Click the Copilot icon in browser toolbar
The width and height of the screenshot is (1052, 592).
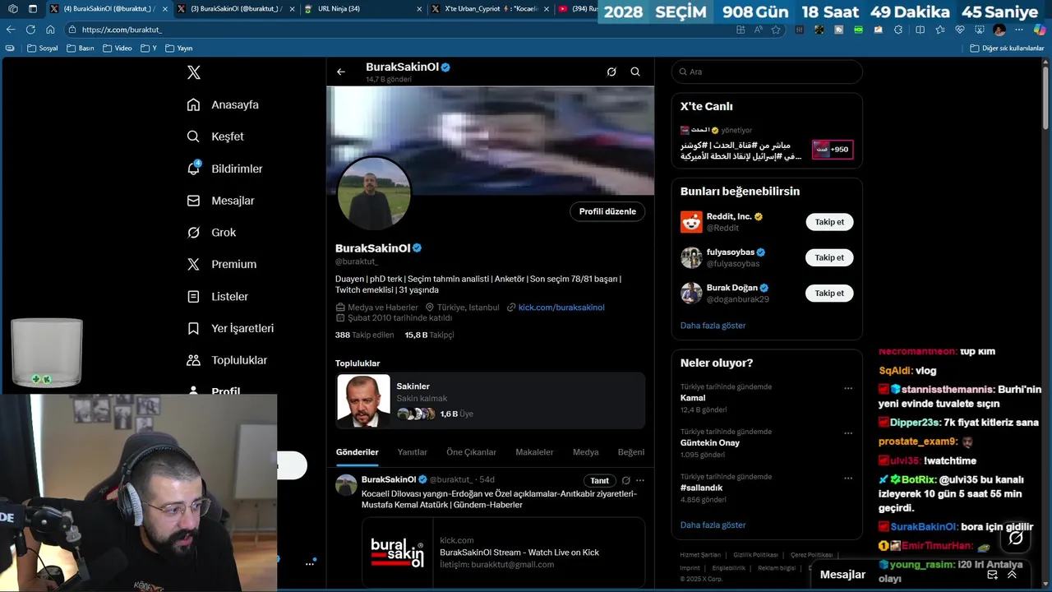pos(1039,30)
